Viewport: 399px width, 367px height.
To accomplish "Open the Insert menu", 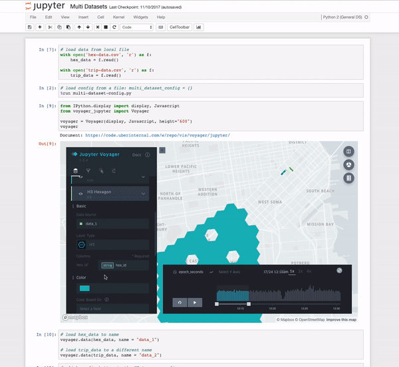I will (83, 17).
